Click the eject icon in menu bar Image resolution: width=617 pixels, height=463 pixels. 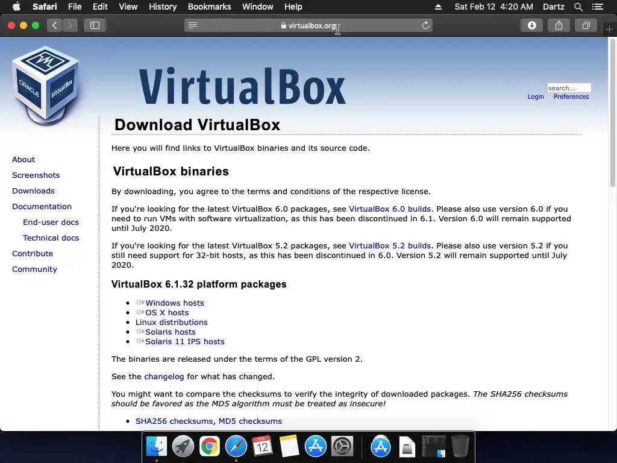coord(439,7)
